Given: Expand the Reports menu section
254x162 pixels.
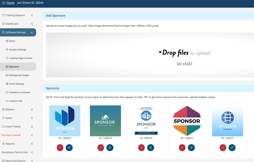Looking at the screenshot, I should pyautogui.click(x=32, y=144).
